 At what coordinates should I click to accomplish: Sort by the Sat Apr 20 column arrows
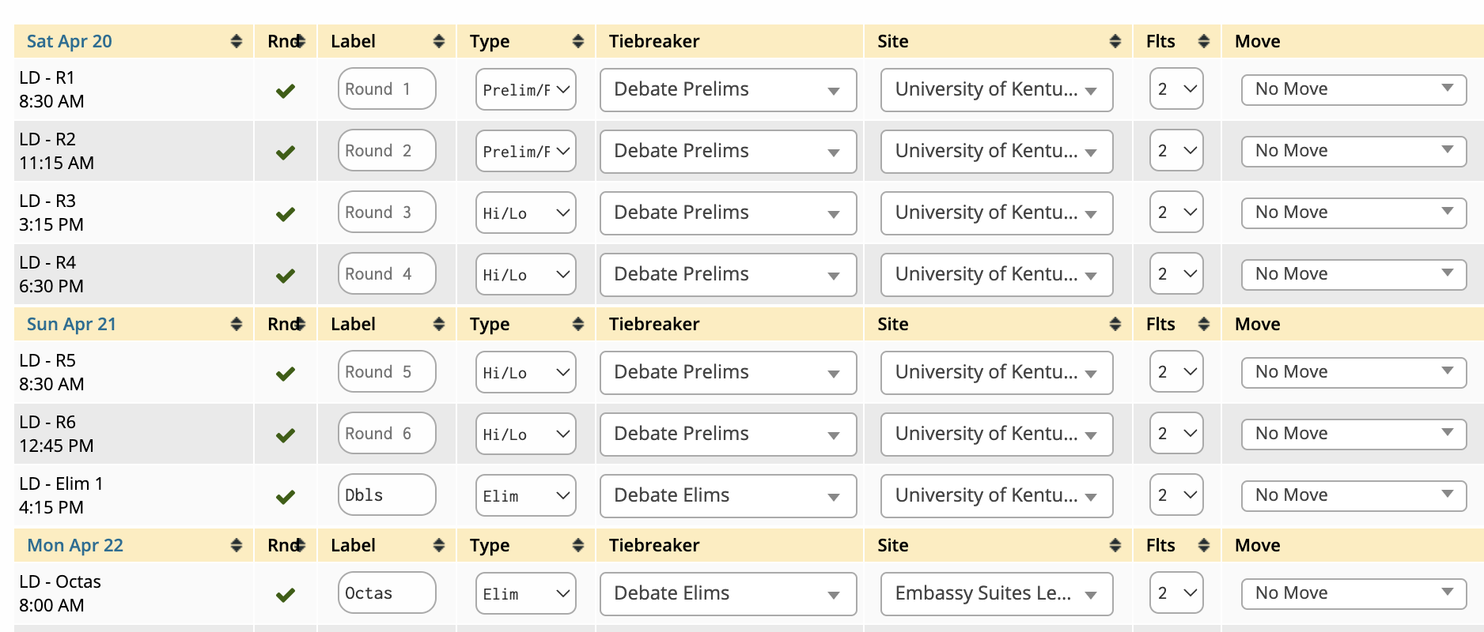(x=236, y=41)
